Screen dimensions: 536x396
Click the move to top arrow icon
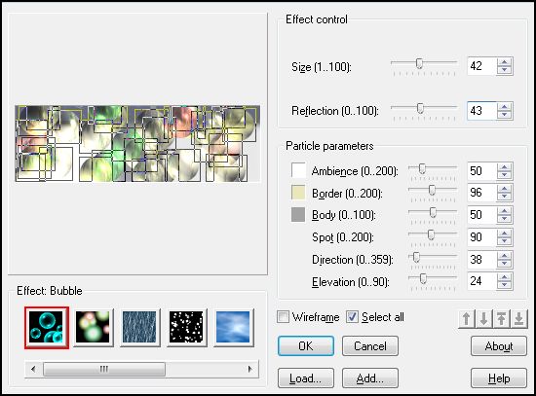pyautogui.click(x=502, y=319)
